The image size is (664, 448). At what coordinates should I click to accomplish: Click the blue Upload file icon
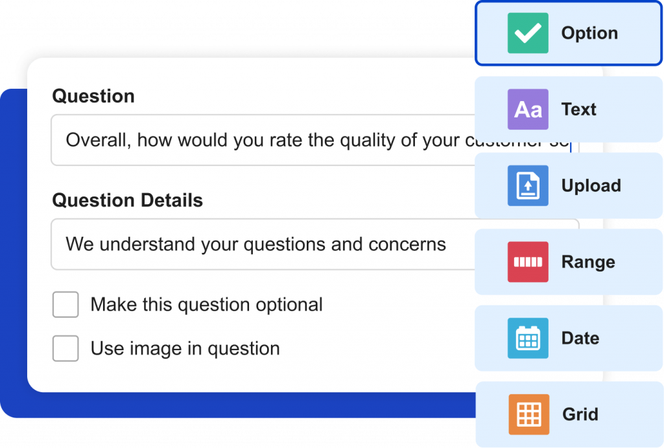pos(528,185)
